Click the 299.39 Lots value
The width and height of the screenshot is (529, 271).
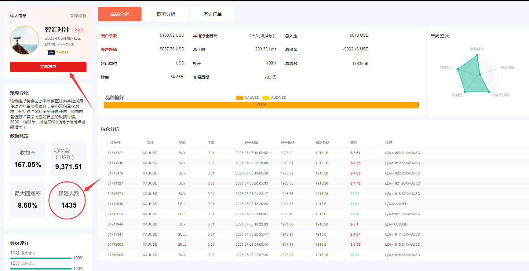pyautogui.click(x=266, y=49)
